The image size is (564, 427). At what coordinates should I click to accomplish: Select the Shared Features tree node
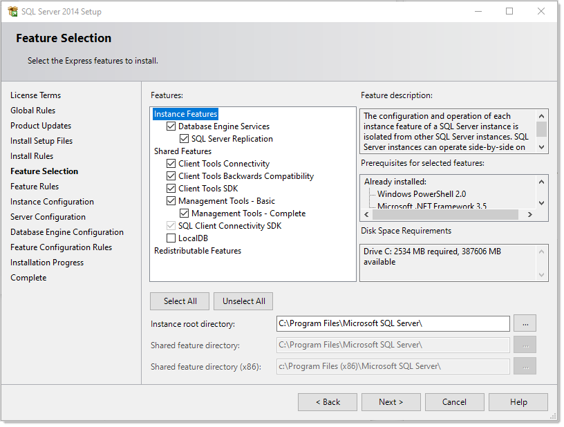182,151
